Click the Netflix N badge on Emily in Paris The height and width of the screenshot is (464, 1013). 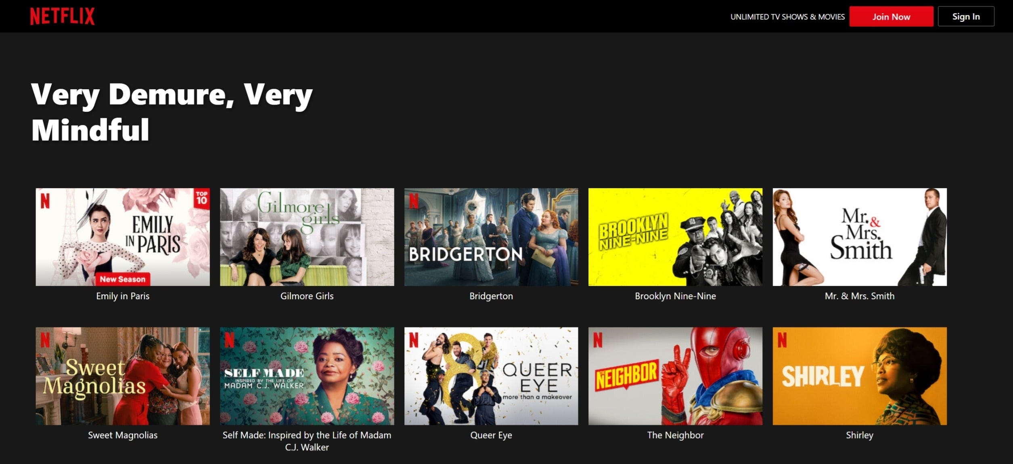tap(45, 201)
